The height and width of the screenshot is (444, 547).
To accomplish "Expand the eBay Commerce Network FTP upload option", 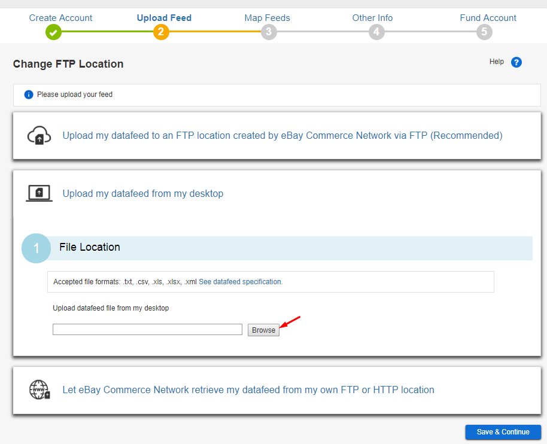I will 282,135.
